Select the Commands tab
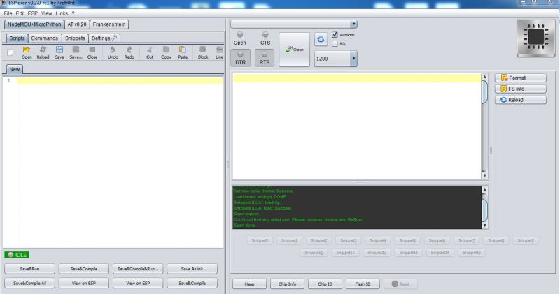The image size is (560, 294). [44, 38]
